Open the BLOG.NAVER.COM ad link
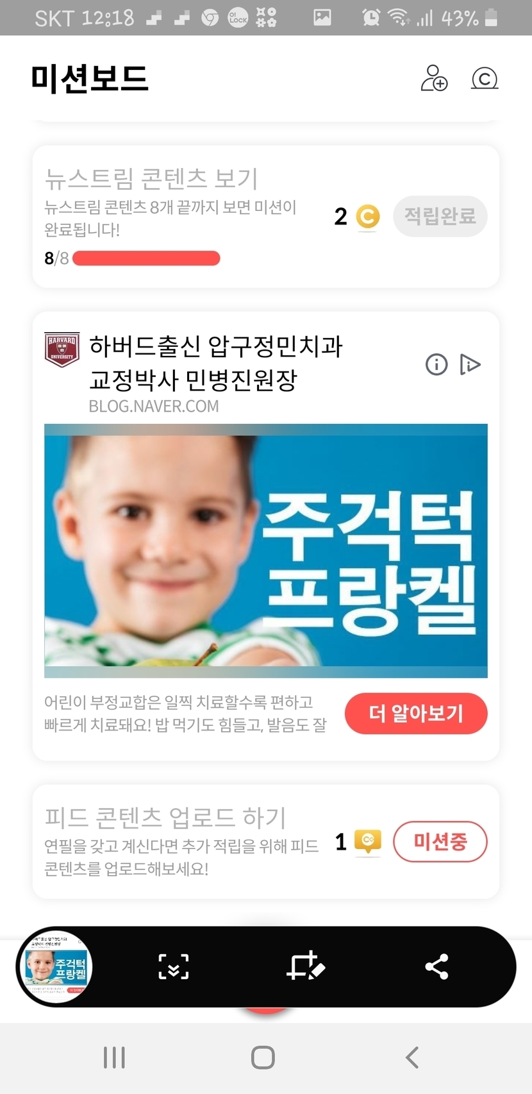 click(154, 406)
